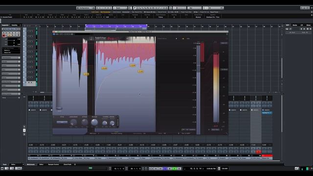
Task: Click the Pro-L 2 Style selector button
Action: [62, 122]
